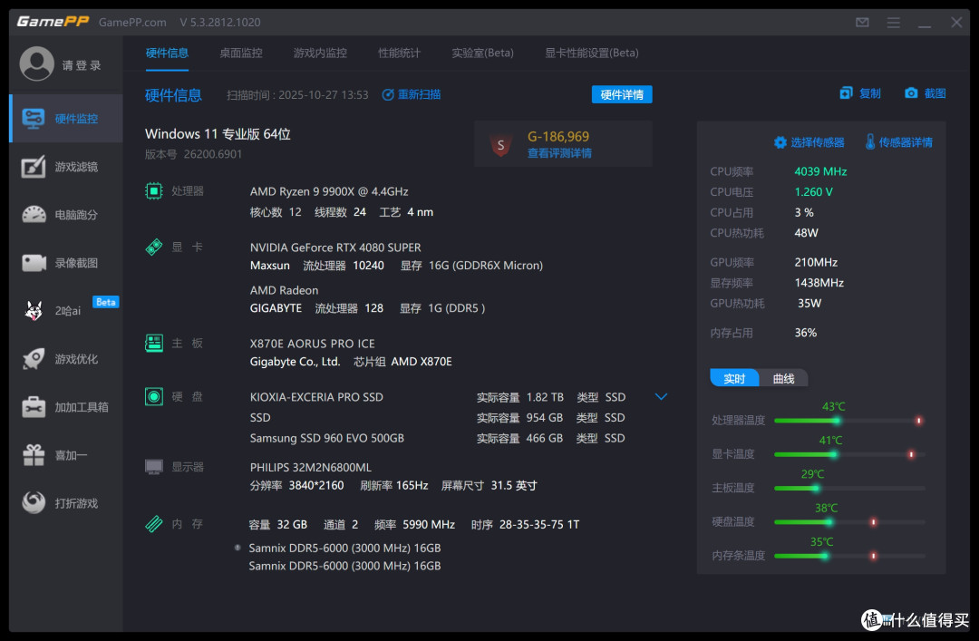
Task: Click the S rating shield badge
Action: (x=500, y=145)
